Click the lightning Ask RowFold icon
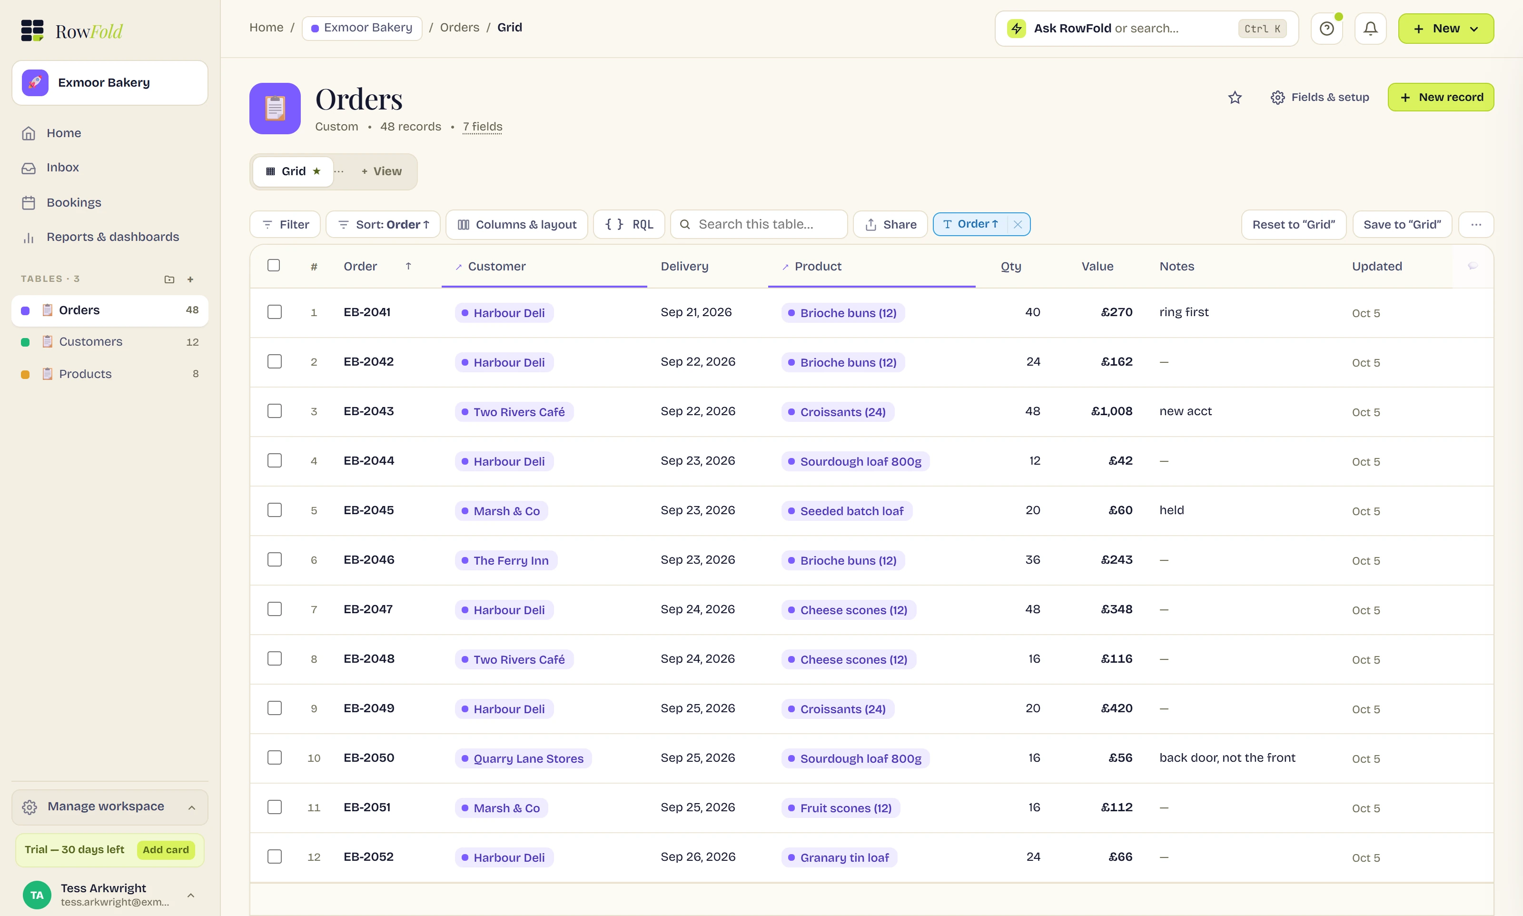1523x916 pixels. pyautogui.click(x=1016, y=29)
